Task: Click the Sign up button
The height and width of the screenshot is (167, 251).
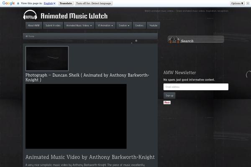Action: coord(169,96)
